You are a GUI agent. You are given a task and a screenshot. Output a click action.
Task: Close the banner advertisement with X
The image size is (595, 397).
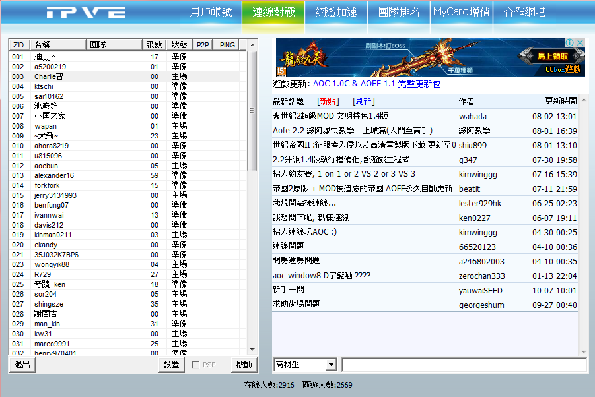click(580, 42)
